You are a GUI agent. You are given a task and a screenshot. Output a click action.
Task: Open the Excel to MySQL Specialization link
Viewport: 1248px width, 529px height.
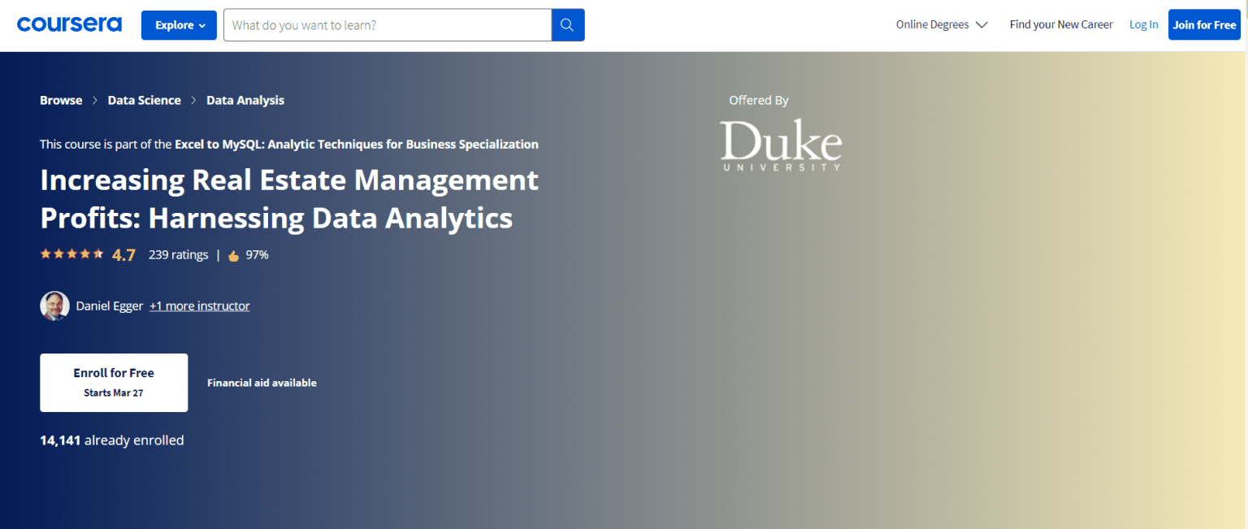(356, 144)
